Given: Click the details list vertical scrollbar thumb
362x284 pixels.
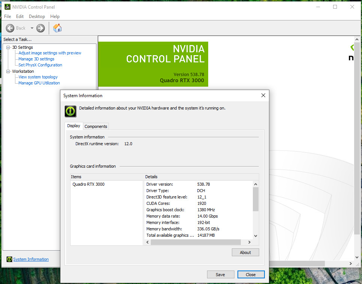Looking at the screenshot, I should (255, 199).
